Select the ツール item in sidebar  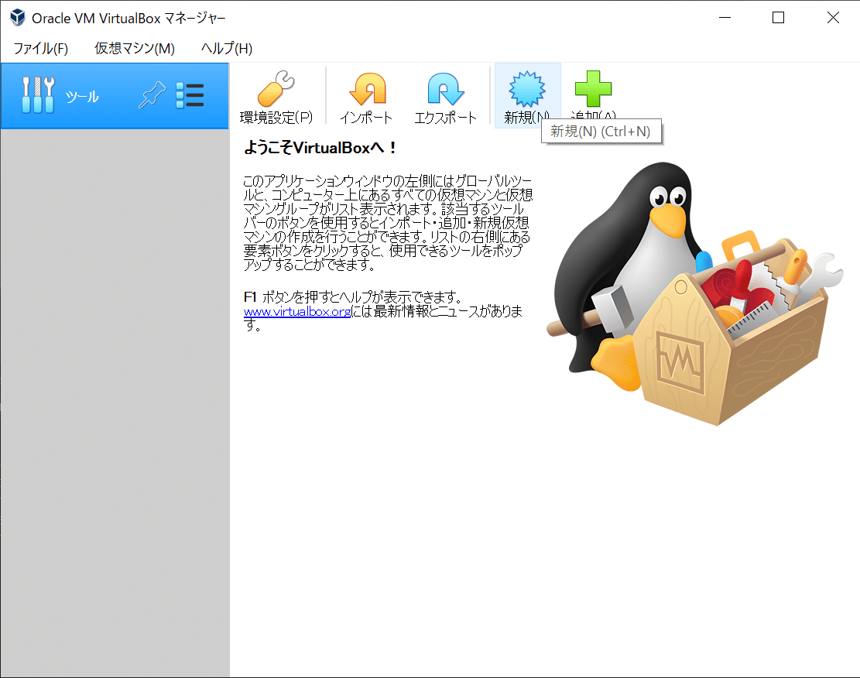tap(115, 96)
